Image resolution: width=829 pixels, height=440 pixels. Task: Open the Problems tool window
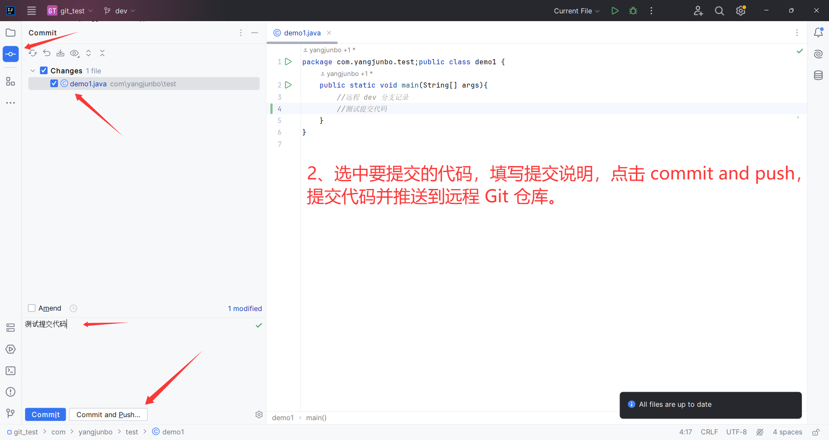pyautogui.click(x=10, y=392)
